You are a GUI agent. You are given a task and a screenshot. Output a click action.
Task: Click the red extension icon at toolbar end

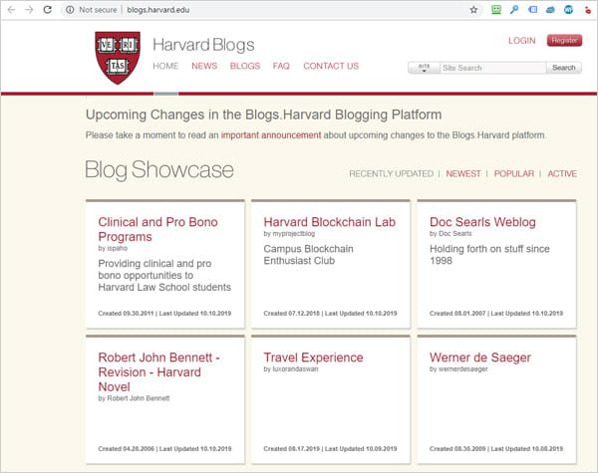(x=588, y=10)
